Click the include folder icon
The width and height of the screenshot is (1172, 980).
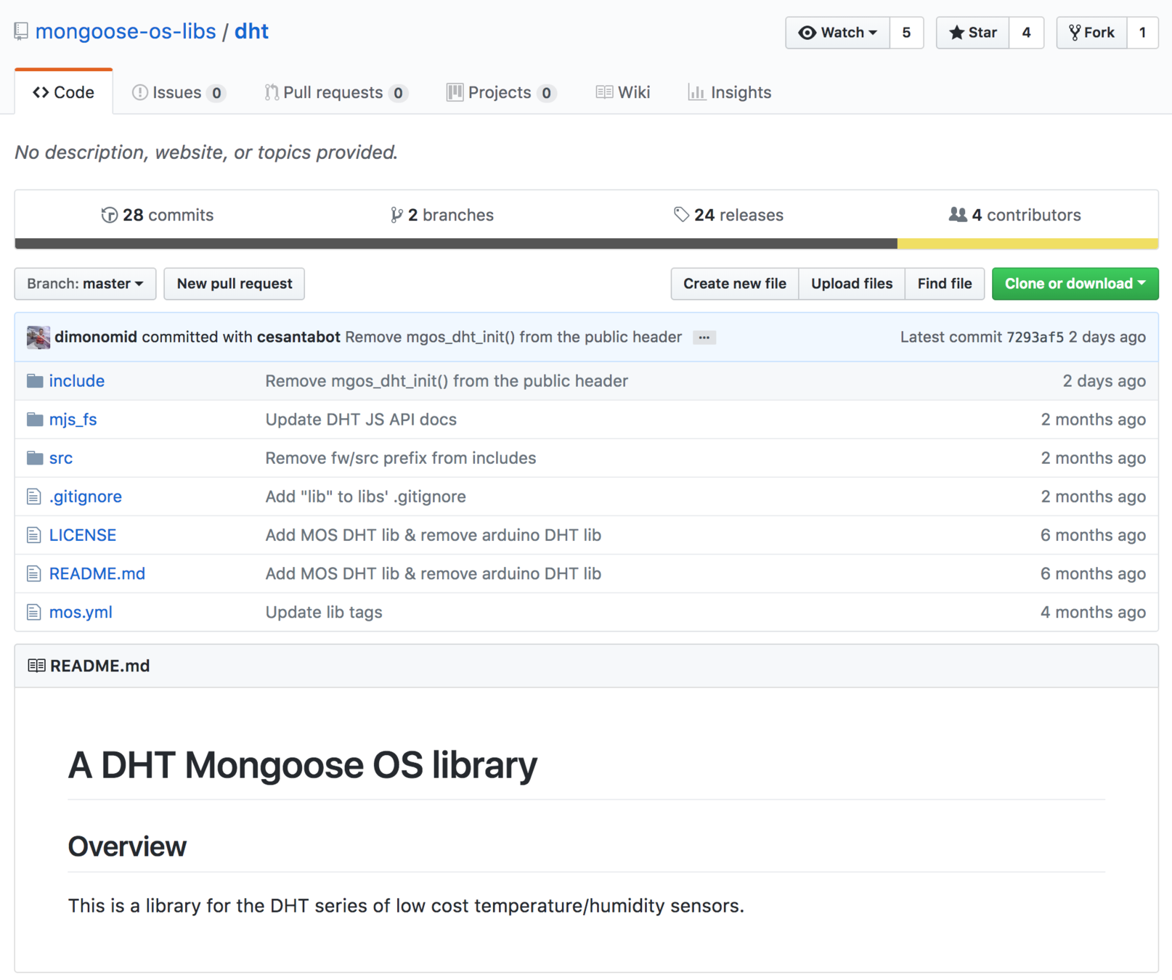(x=35, y=381)
